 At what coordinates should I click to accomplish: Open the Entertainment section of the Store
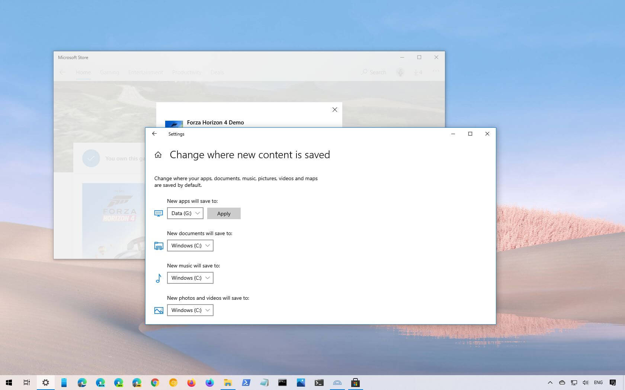click(145, 72)
